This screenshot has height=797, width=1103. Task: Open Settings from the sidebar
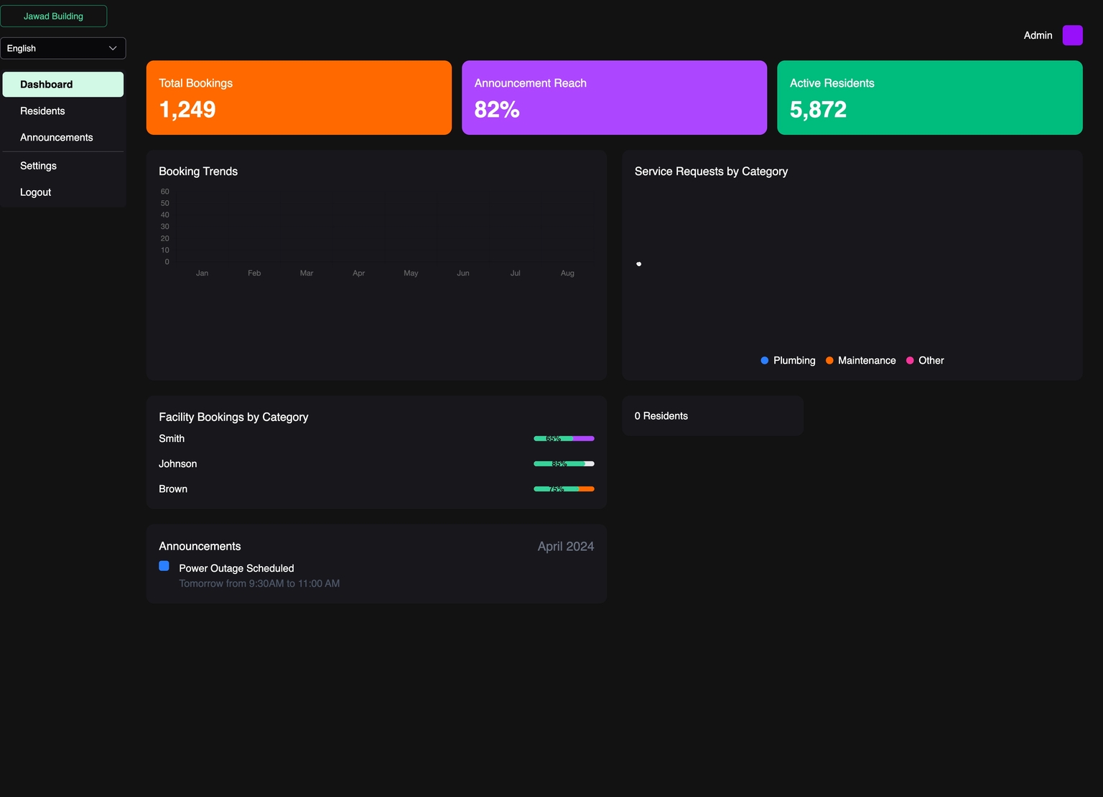(38, 166)
